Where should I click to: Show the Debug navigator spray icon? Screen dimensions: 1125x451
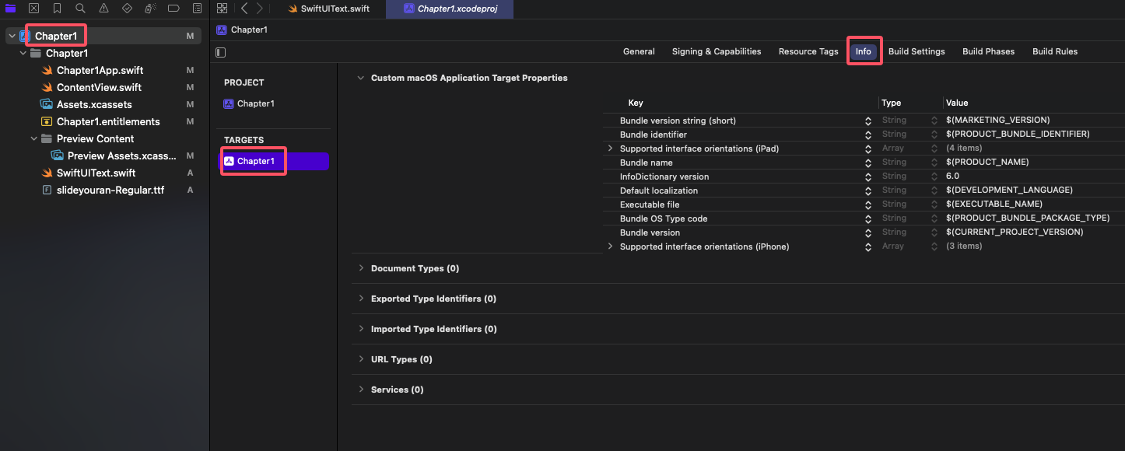[151, 9]
